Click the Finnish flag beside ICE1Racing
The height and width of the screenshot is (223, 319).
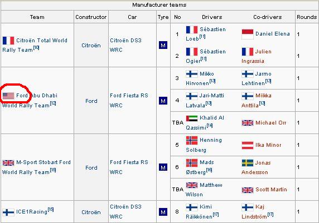(8, 212)
